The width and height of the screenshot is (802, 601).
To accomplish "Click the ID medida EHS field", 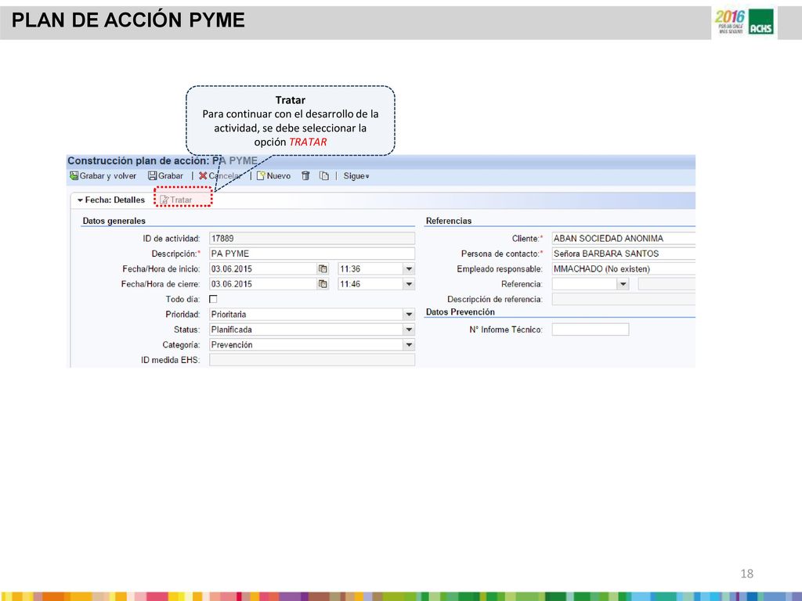I will click(312, 360).
